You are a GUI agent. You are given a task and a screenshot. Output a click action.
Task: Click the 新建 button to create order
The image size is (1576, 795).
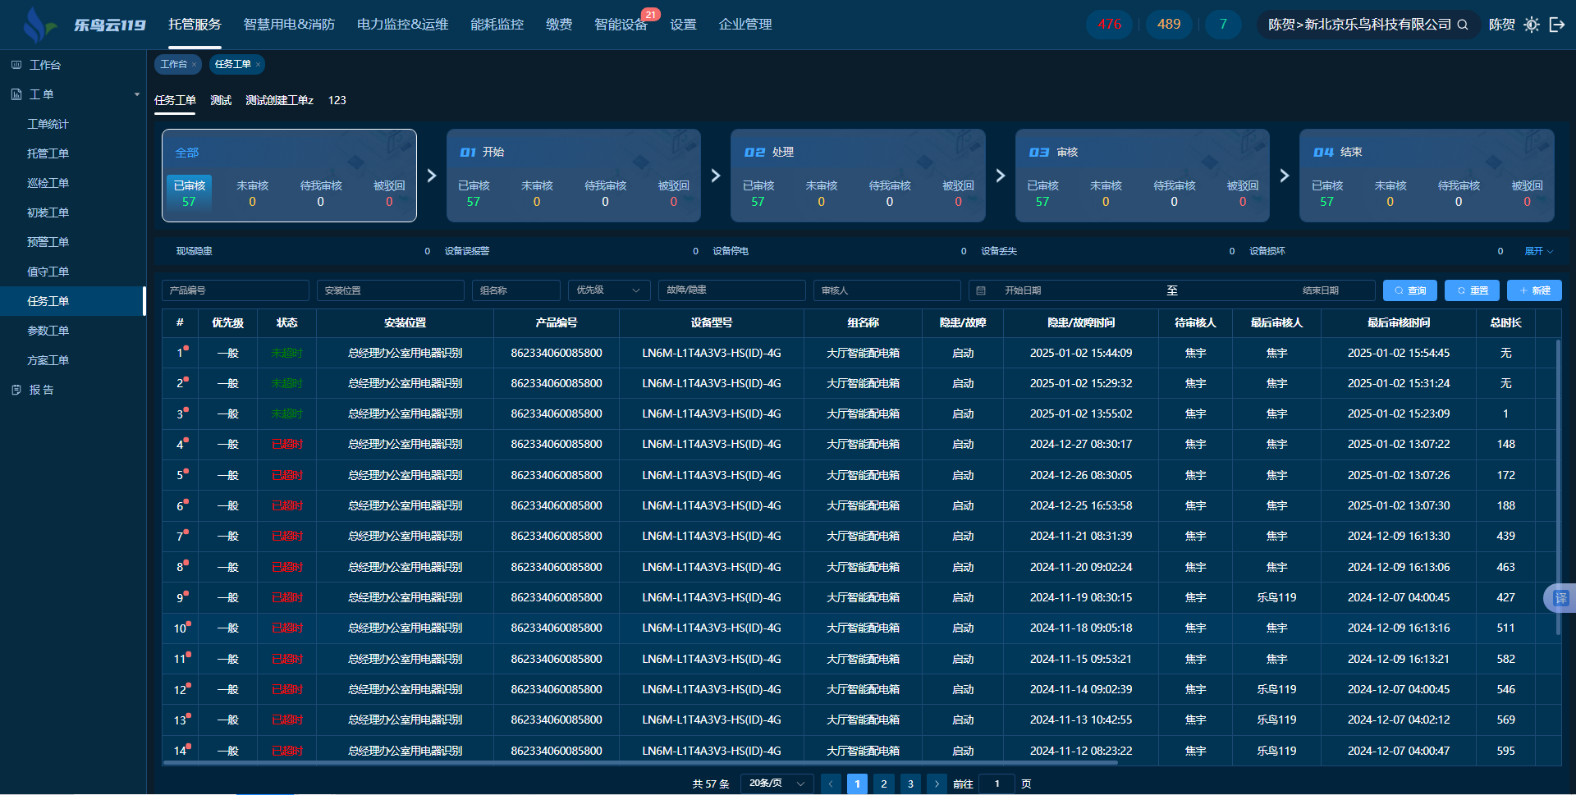tap(1533, 290)
